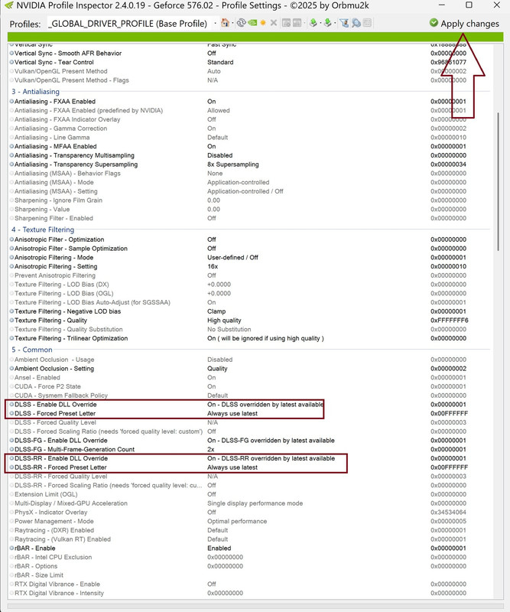Open the bit value editor magnifier icon
This screenshot has width=510, height=612.
[x=356, y=23]
